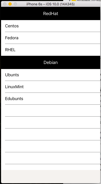Choose the RHEL entry
Image resolution: width=101 pixels, height=184 pixels.
50,50
